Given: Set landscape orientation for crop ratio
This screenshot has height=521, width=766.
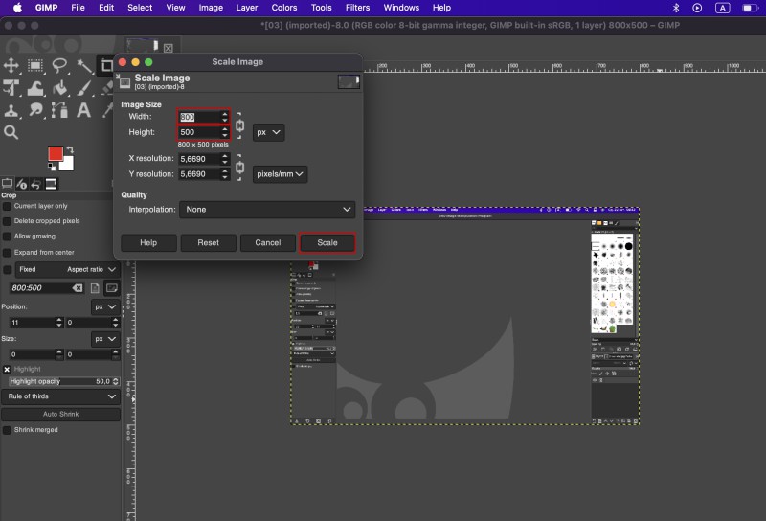Looking at the screenshot, I should [x=112, y=288].
